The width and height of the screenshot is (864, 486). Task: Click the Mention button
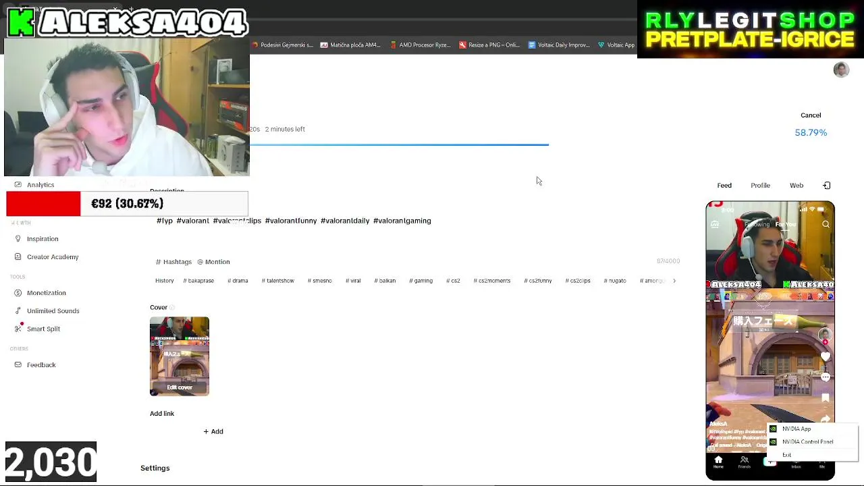213,262
